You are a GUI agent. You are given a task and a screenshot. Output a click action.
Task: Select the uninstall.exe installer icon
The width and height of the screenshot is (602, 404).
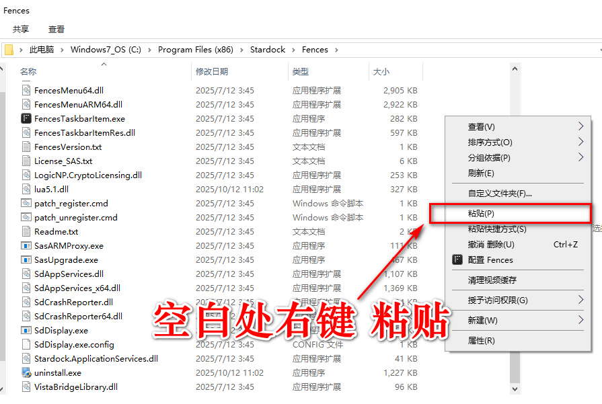click(x=26, y=373)
